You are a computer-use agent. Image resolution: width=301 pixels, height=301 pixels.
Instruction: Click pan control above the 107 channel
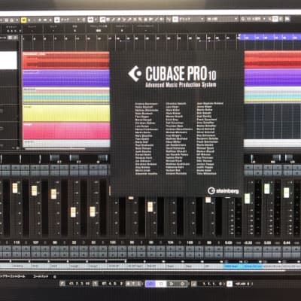click(40, 159)
